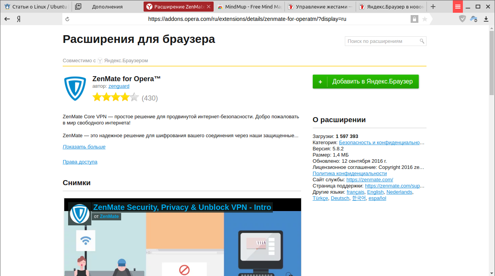Close the Расширение ZenMate tab
This screenshot has width=495, height=276.
click(x=209, y=7)
